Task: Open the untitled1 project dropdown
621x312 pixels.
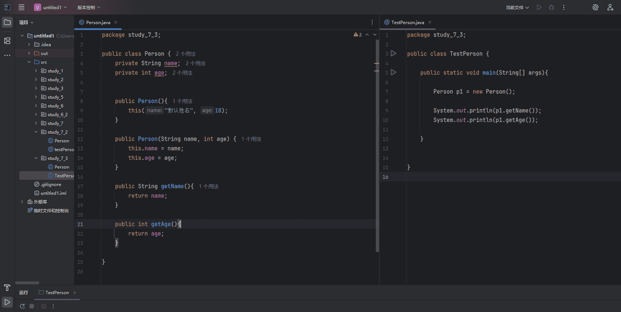Action: [x=51, y=7]
